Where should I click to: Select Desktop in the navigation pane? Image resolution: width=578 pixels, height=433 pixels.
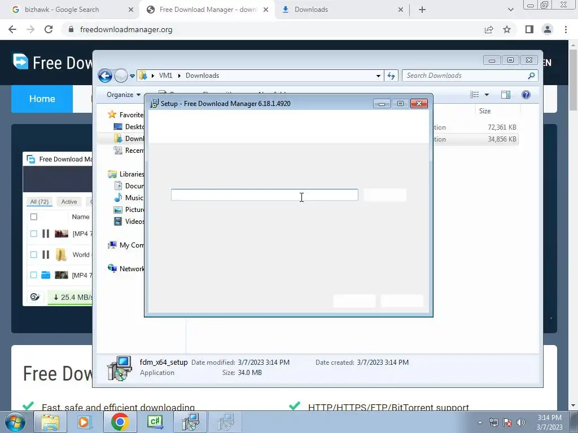129,127
